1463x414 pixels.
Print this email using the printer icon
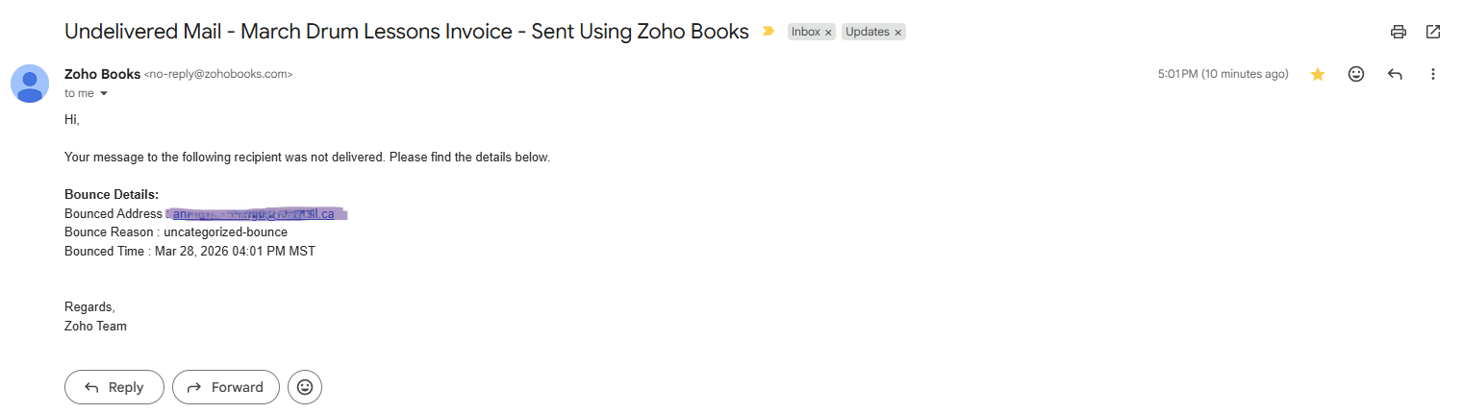click(1399, 32)
